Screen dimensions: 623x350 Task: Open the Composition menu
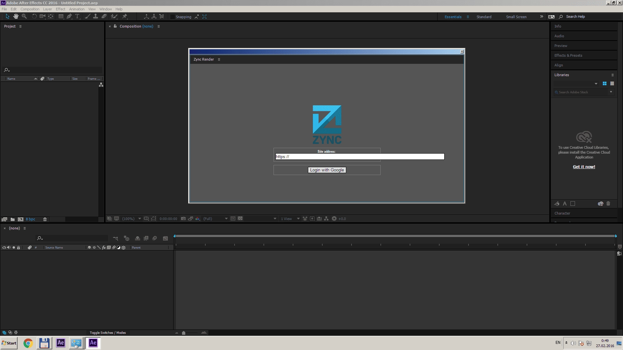[30, 9]
